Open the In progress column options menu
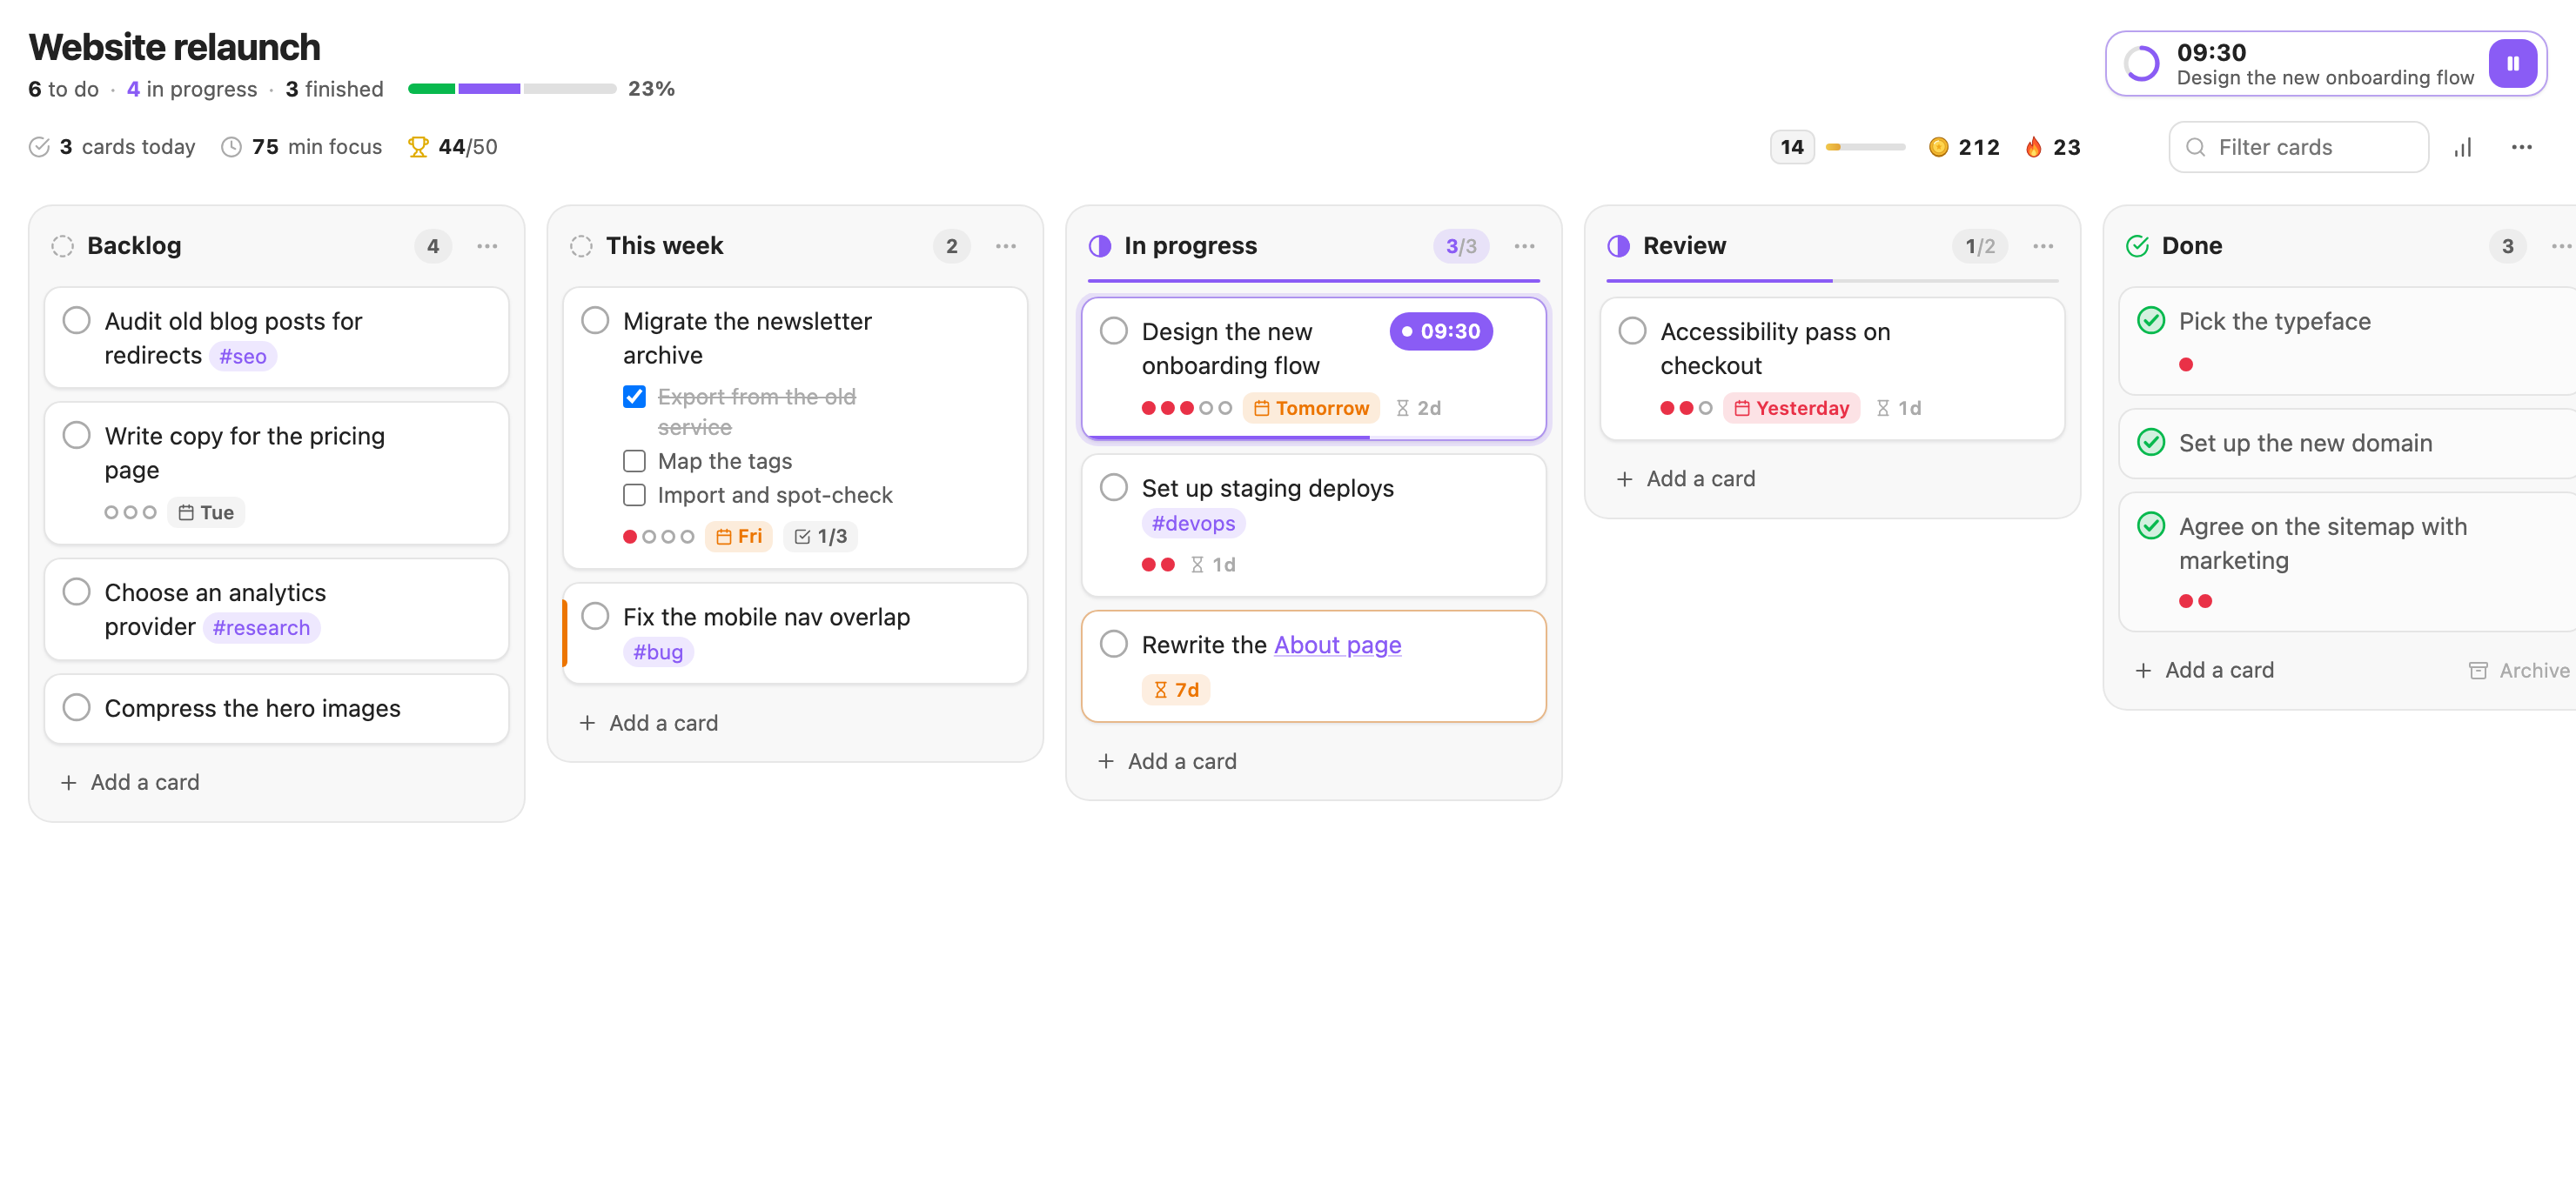 [1524, 246]
